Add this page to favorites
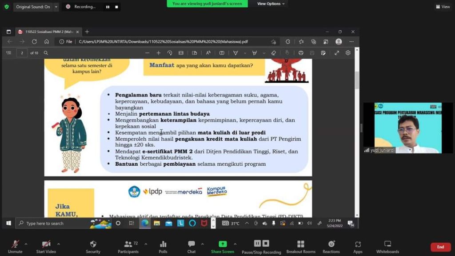455x256 pixels. click(273, 42)
